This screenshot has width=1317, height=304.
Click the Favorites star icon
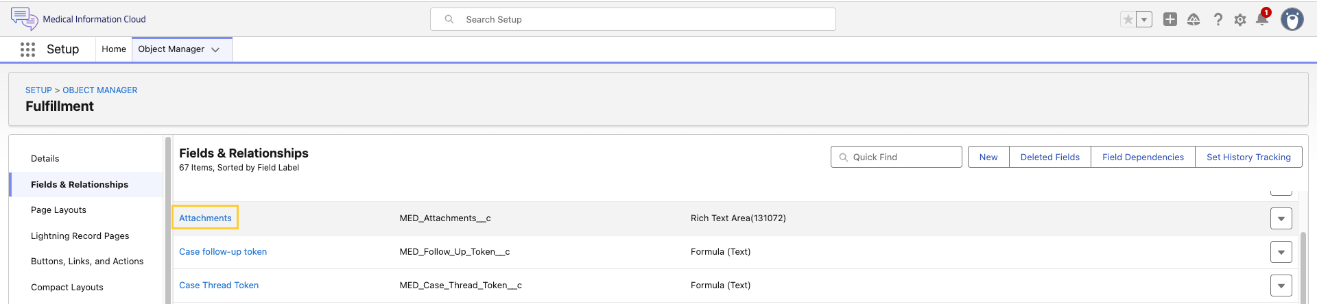1128,19
